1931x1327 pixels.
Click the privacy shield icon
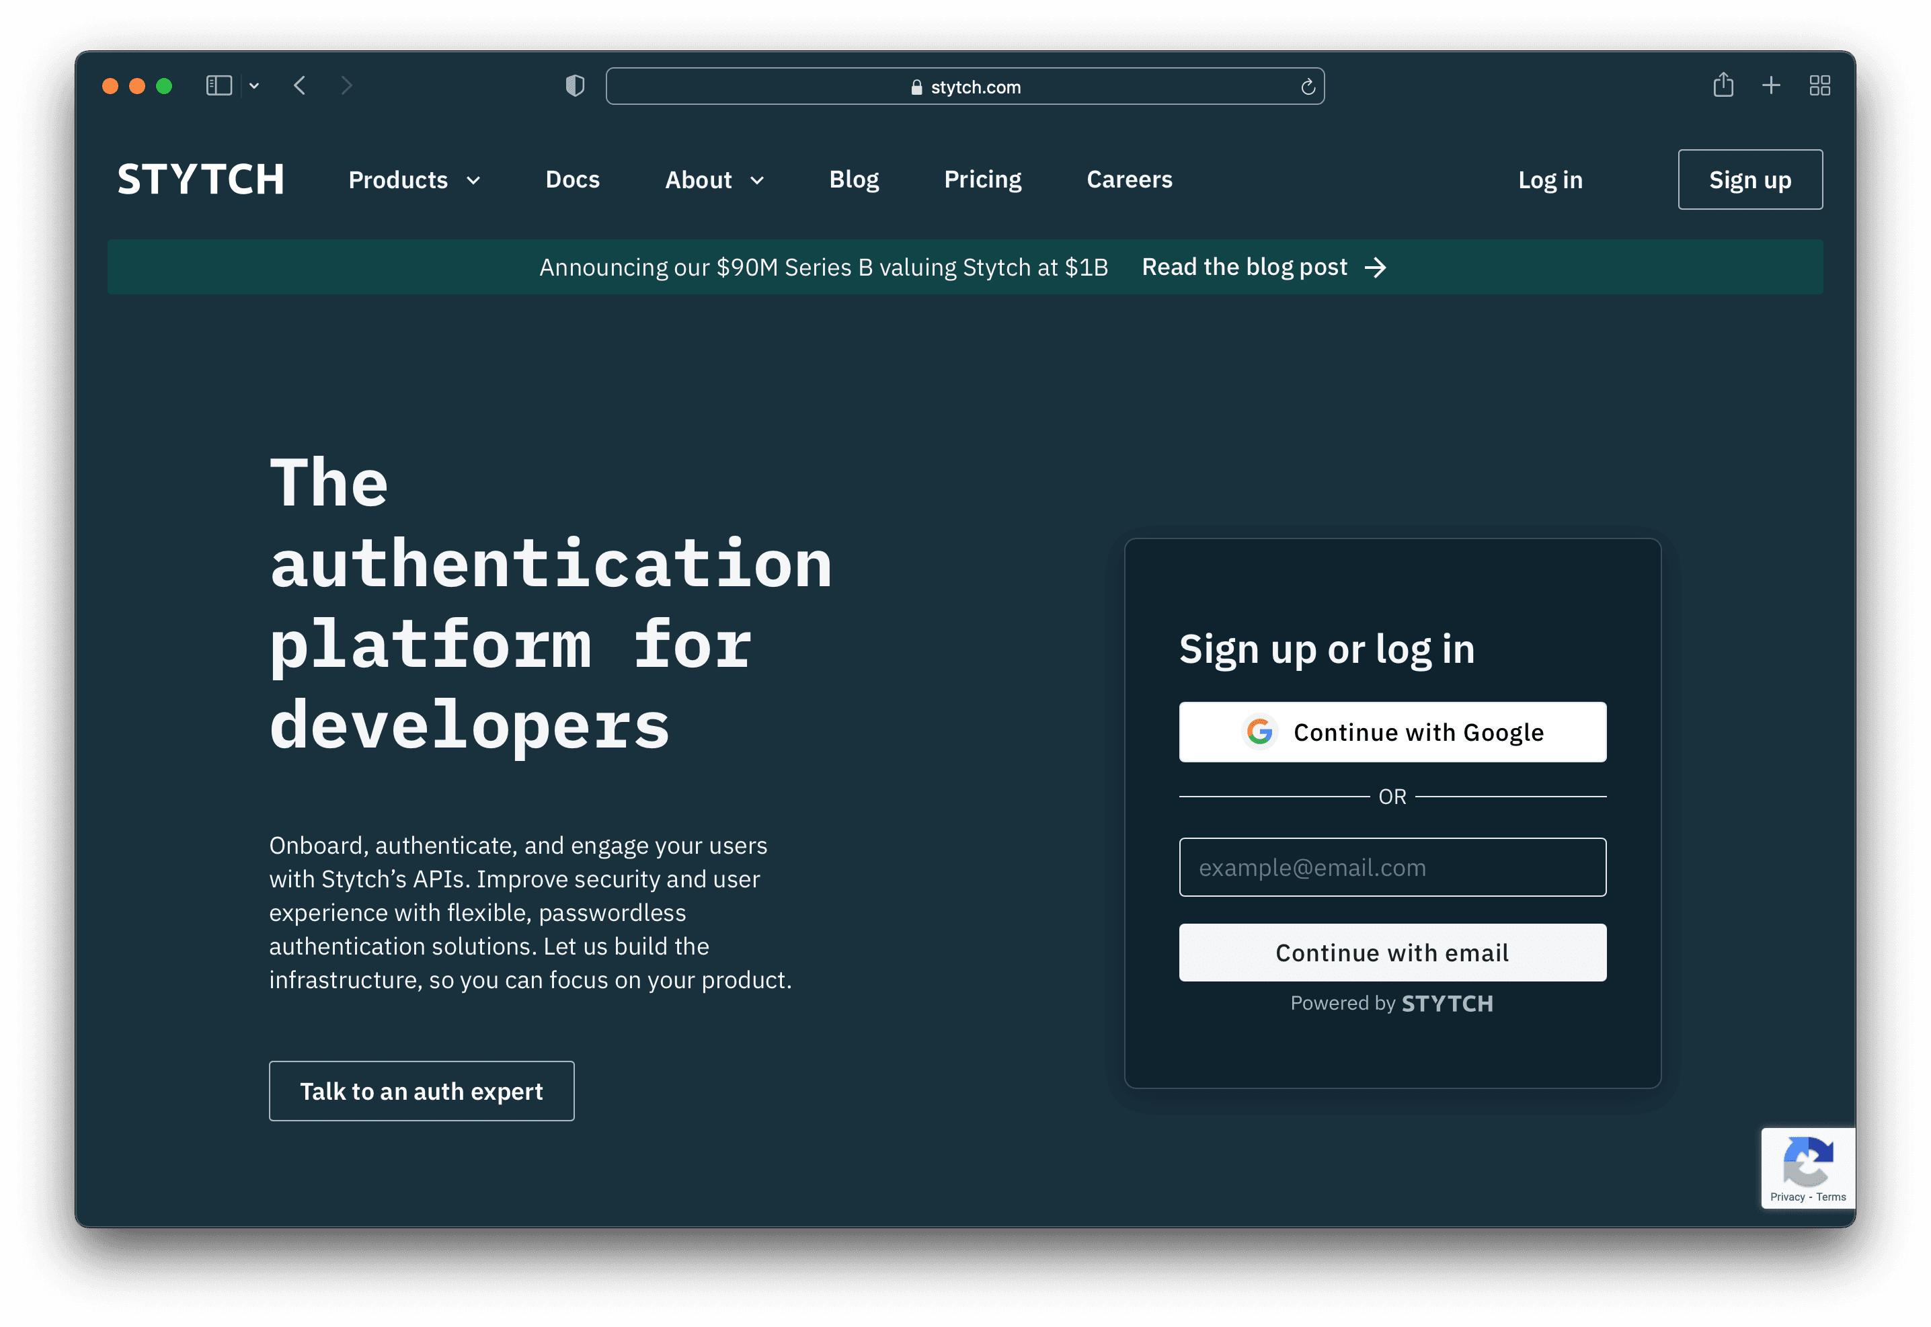coord(575,85)
